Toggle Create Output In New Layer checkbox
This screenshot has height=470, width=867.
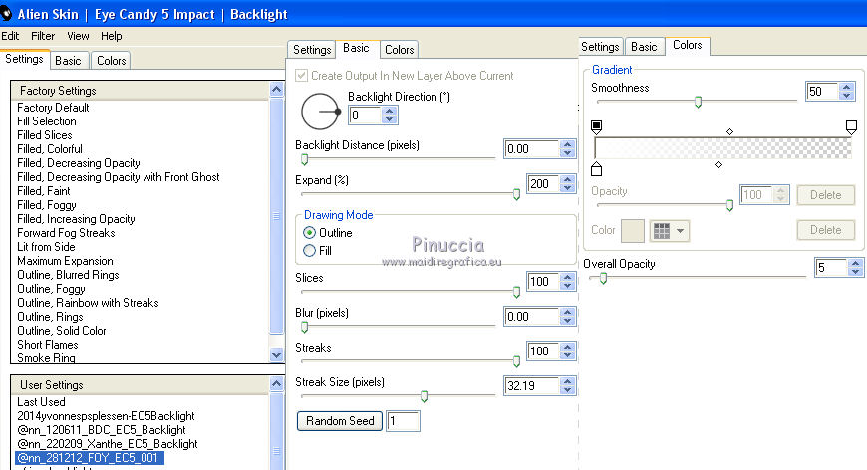301,75
